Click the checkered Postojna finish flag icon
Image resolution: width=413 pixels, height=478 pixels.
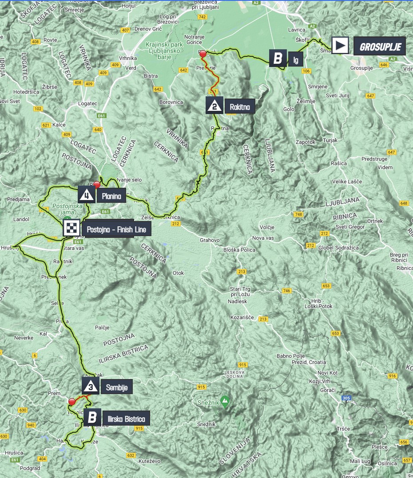71,227
